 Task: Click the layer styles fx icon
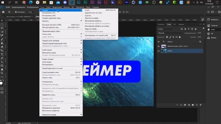click(181, 105)
